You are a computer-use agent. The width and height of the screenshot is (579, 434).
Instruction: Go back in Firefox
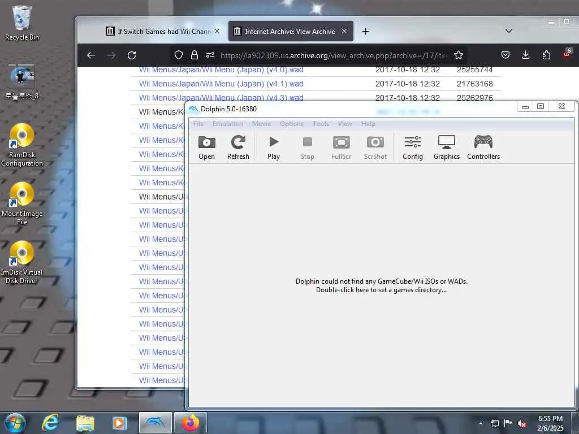tap(91, 55)
